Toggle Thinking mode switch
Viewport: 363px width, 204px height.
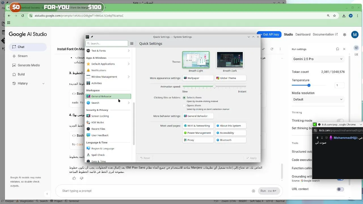[340, 121]
